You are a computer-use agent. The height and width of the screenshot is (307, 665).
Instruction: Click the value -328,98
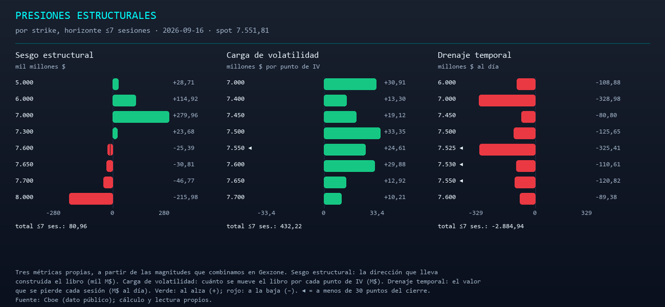point(608,99)
